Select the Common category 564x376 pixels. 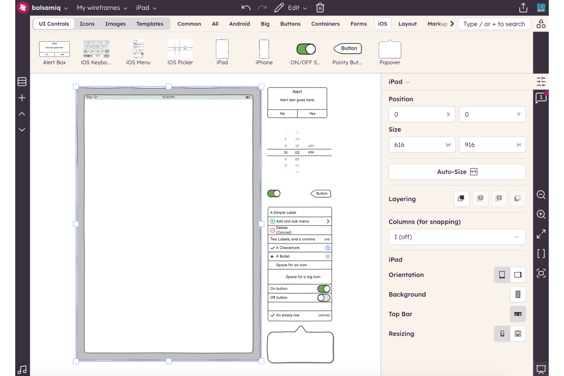[189, 24]
